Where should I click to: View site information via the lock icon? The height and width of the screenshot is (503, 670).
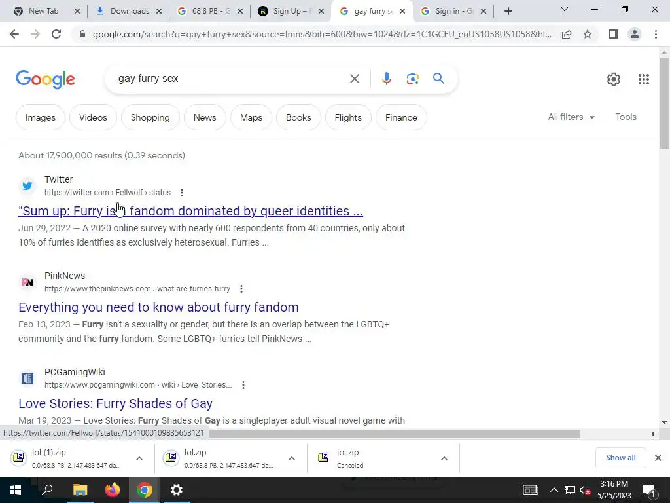(x=82, y=34)
